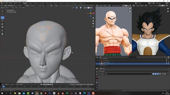Click the Blender icon in Windows taskbar
The width and height of the screenshot is (170, 95).
(37, 93)
